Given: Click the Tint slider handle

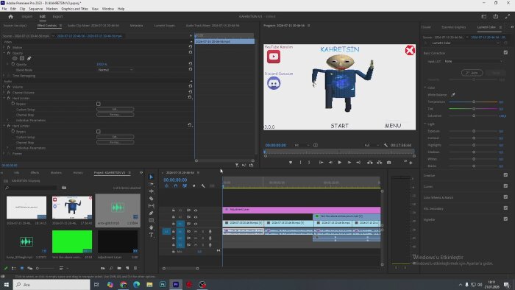Looking at the screenshot, I should tap(474, 109).
